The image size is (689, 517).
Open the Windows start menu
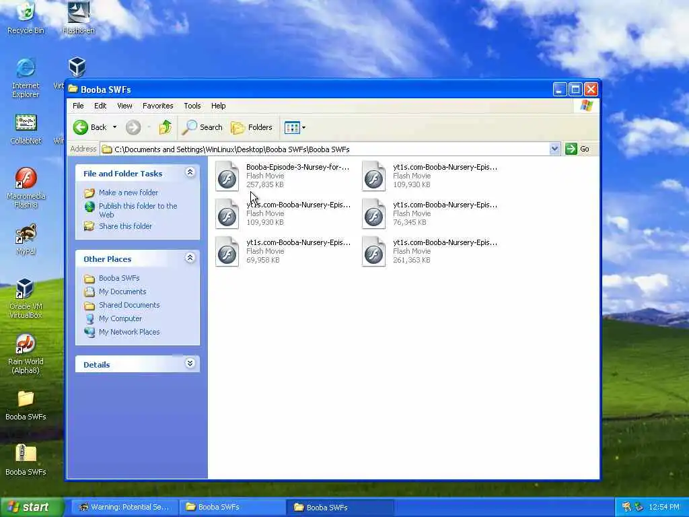point(32,507)
